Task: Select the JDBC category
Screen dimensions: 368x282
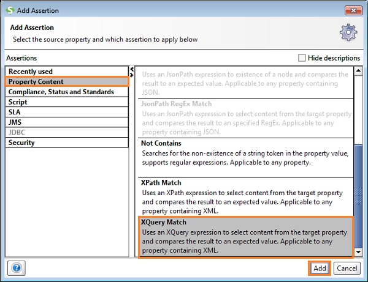Action: click(67, 132)
